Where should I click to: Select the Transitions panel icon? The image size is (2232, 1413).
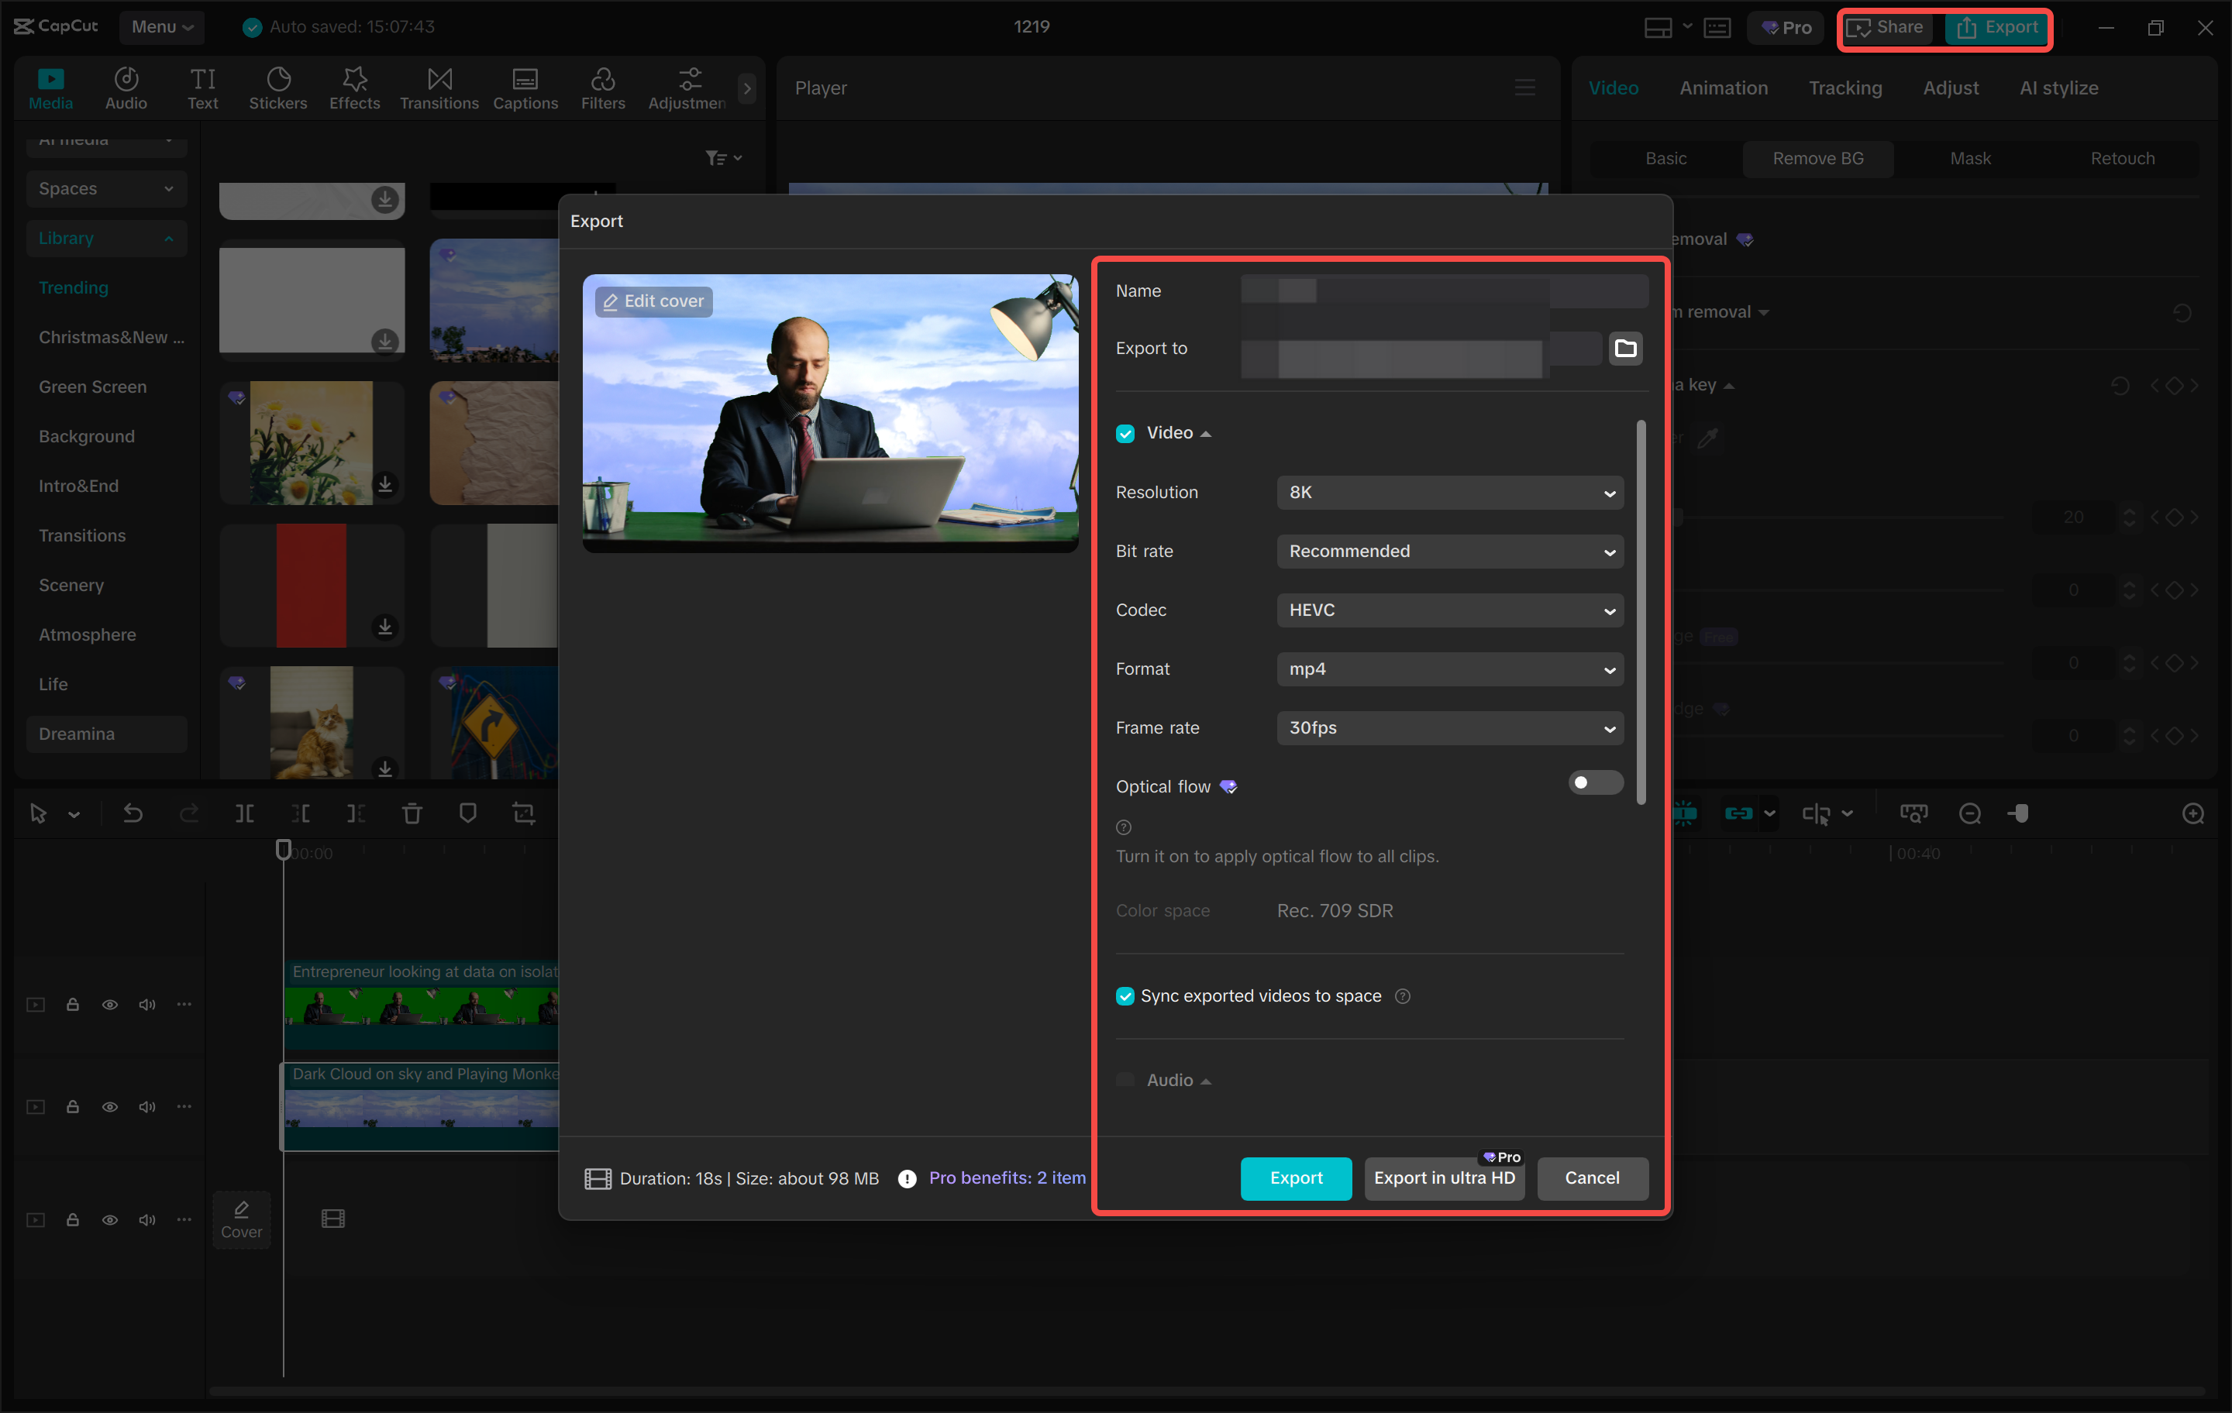pyautogui.click(x=439, y=87)
